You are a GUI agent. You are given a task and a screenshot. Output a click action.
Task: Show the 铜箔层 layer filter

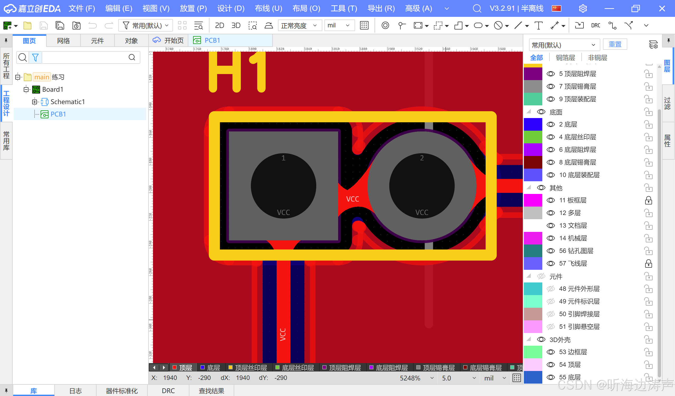click(x=565, y=57)
